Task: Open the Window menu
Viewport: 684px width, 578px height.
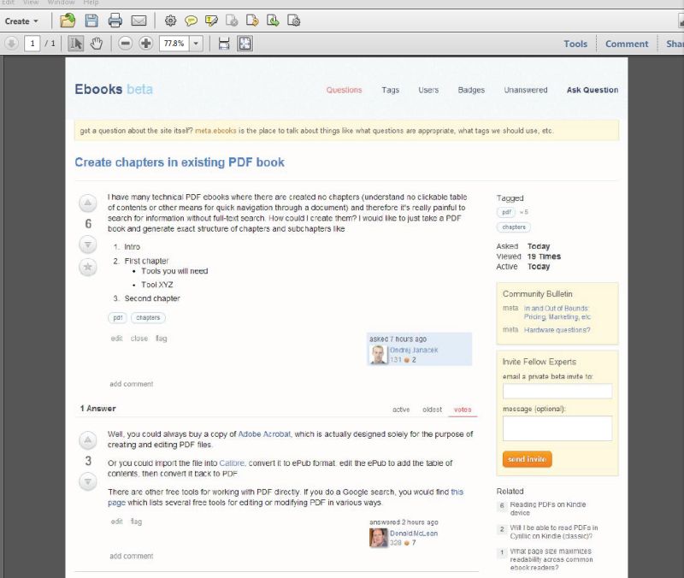Action: [61, 3]
